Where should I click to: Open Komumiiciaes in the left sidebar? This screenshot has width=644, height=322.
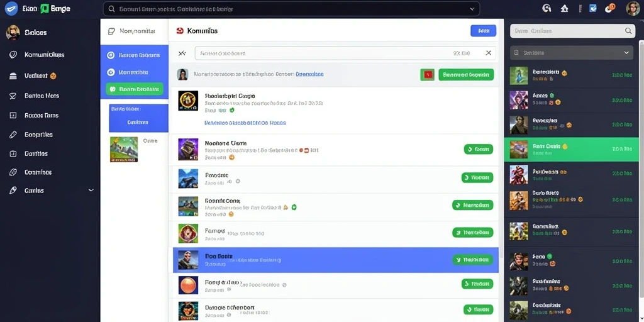[x=44, y=55]
